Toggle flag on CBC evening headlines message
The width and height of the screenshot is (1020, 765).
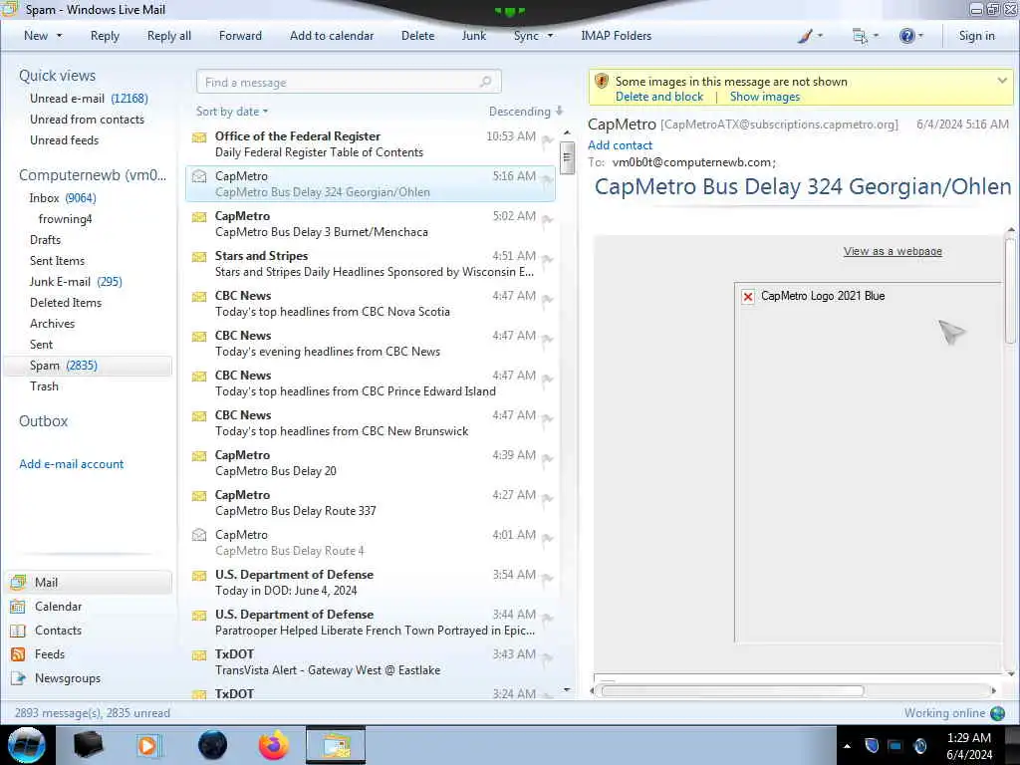coord(548,339)
